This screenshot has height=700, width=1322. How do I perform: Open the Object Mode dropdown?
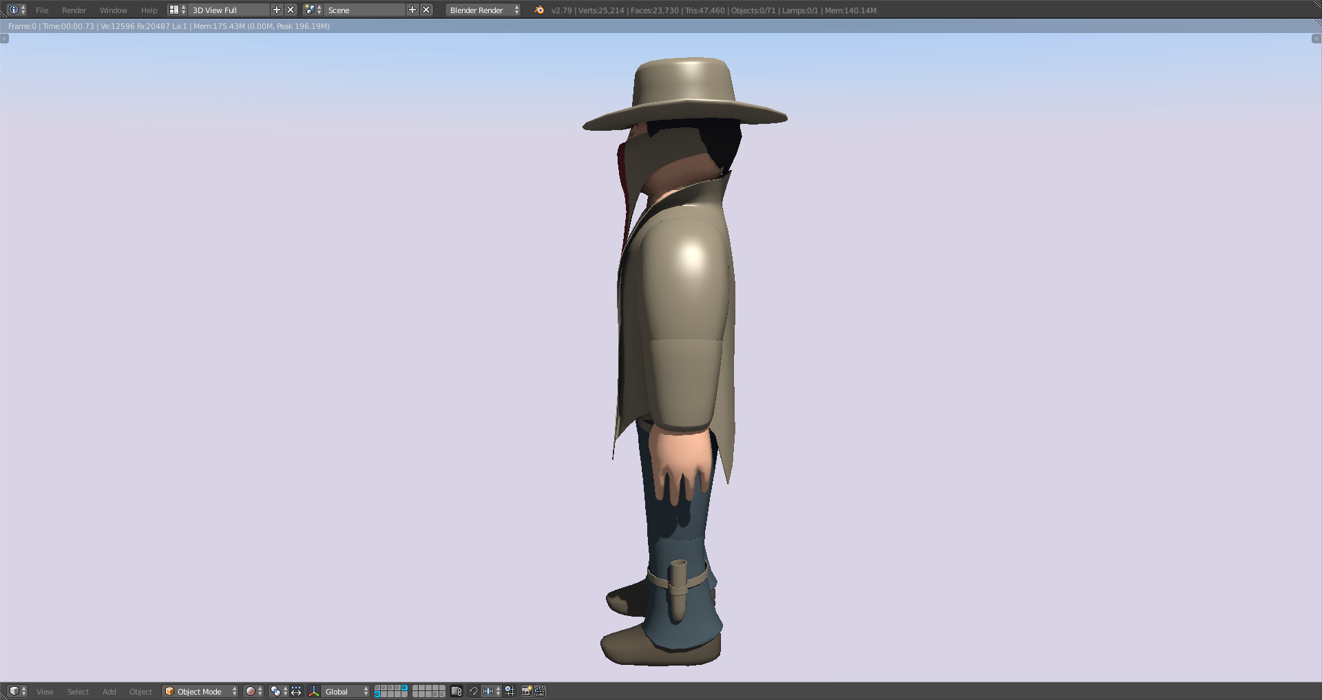pos(200,691)
